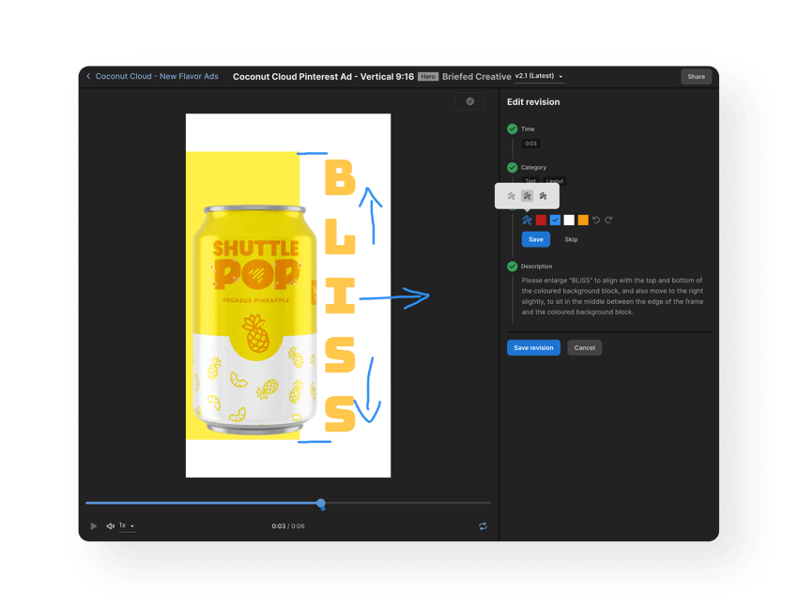Click the 'Briefed Creative' label
This screenshot has height=607, width=798.
[x=476, y=77]
